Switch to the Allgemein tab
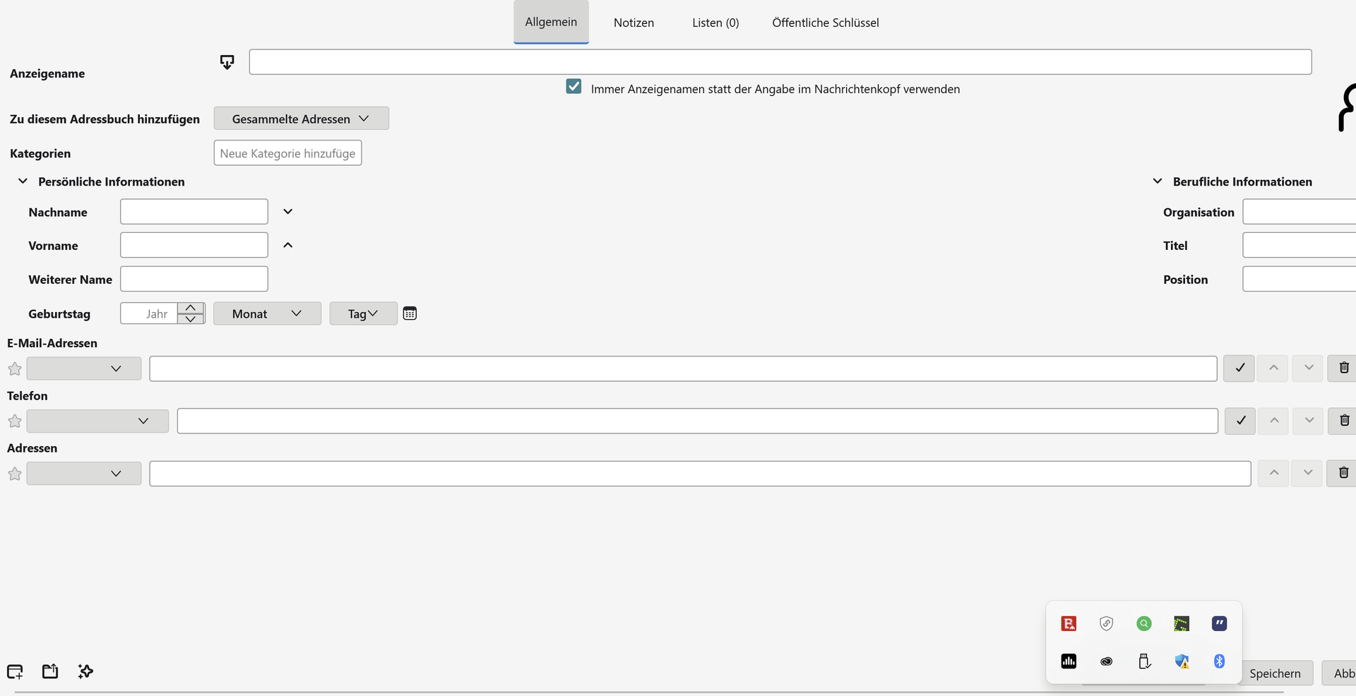The image size is (1356, 696). point(551,22)
